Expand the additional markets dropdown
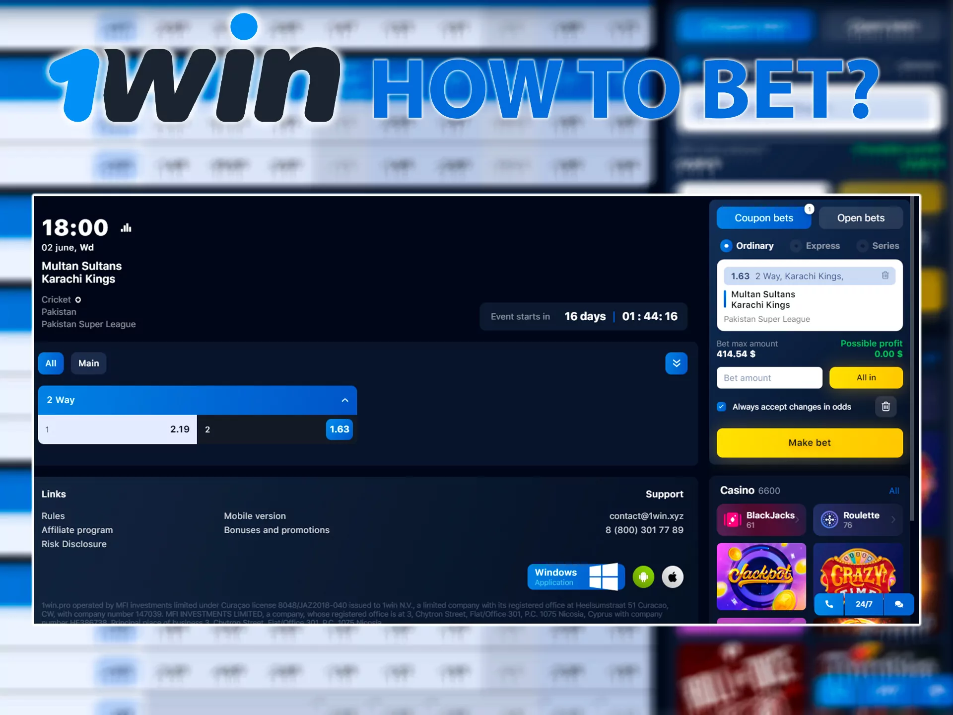This screenshot has width=953, height=715. (x=676, y=363)
